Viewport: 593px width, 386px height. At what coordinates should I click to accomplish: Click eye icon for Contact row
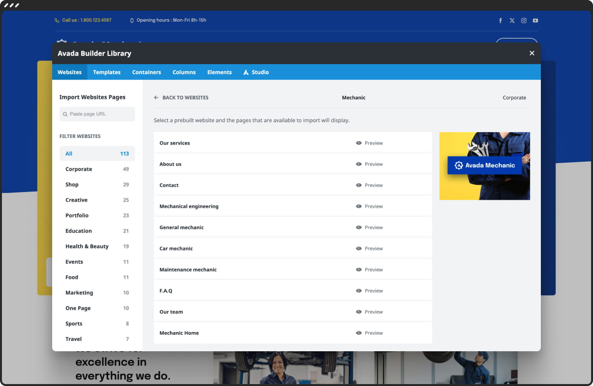click(359, 185)
